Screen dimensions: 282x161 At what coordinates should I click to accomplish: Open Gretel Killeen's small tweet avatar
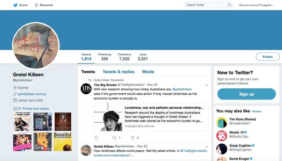pyautogui.click(x=86, y=150)
